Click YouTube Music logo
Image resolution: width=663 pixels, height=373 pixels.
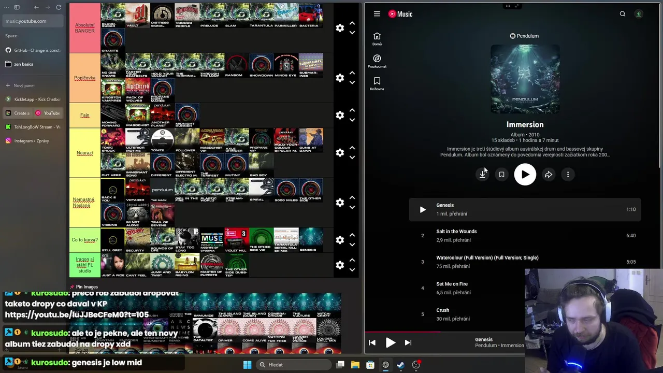[400, 14]
